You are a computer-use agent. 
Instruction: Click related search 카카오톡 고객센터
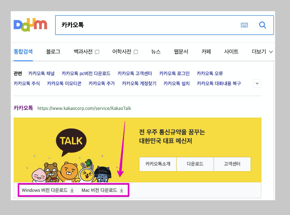[x=135, y=73]
